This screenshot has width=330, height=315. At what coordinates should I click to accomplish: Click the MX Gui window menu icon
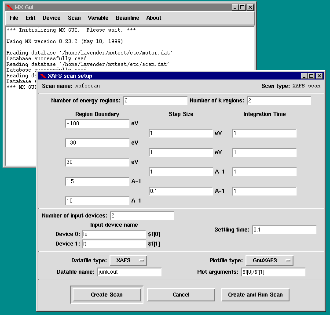pyautogui.click(x=9, y=7)
